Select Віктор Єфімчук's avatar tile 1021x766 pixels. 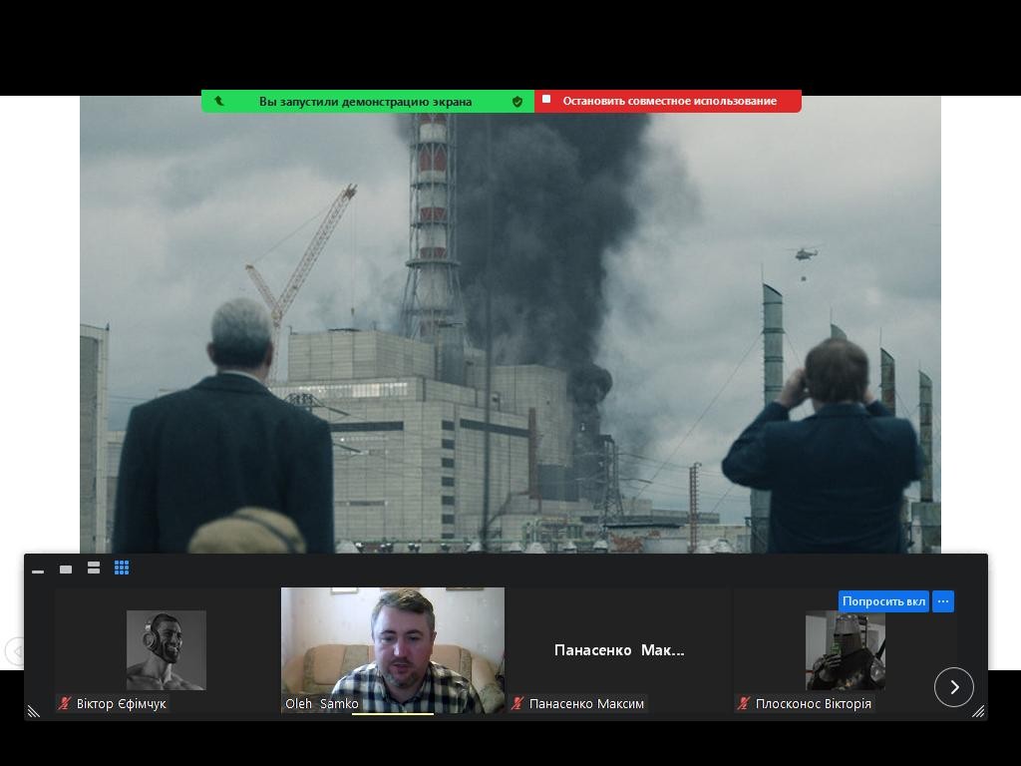(x=167, y=650)
